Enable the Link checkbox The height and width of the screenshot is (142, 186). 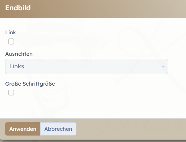[11, 41]
